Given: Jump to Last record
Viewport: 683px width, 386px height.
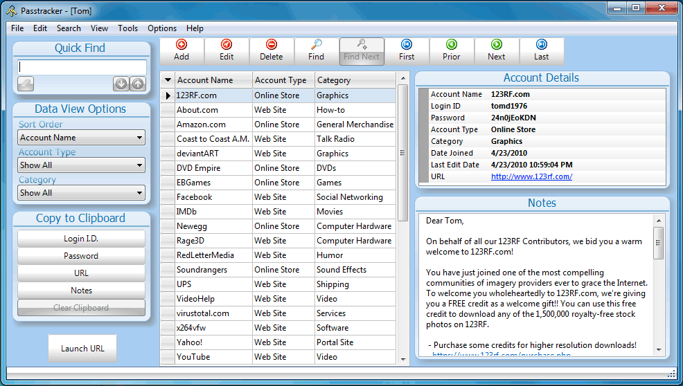Looking at the screenshot, I should (x=542, y=51).
